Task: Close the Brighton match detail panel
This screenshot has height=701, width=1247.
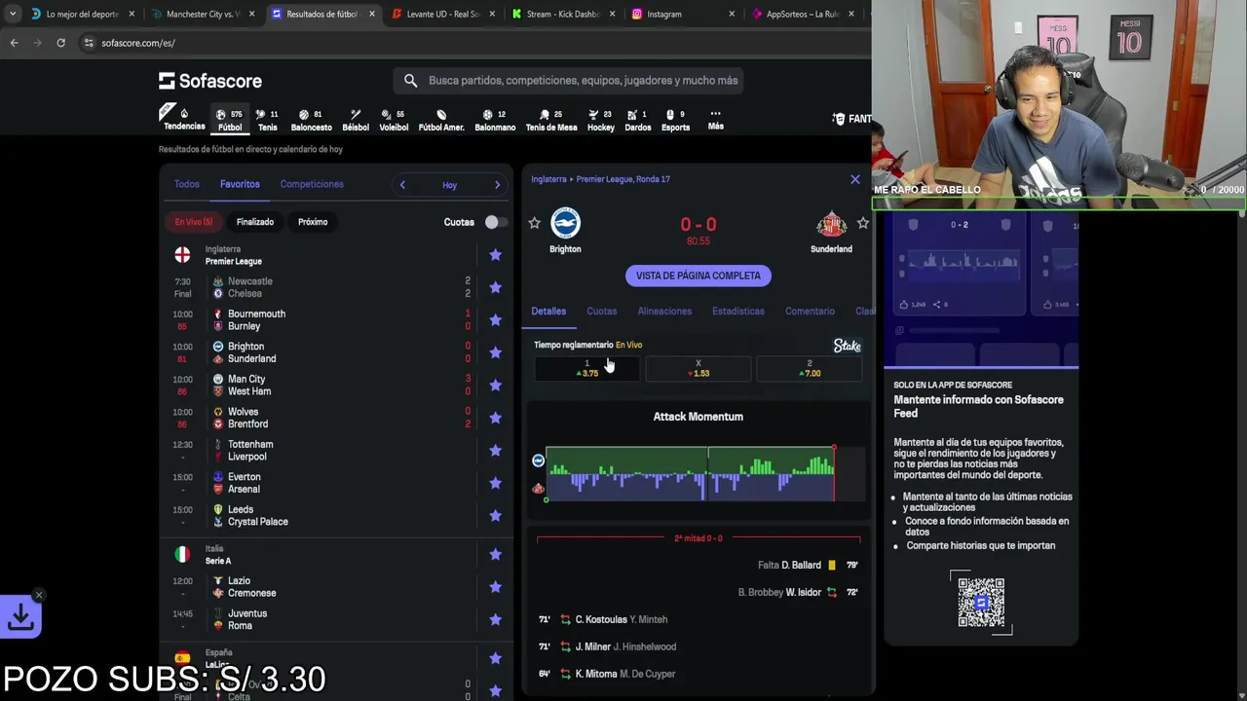Action: tap(855, 179)
